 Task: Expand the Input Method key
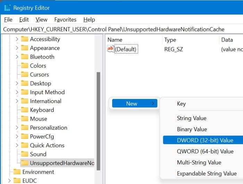pyautogui.click(x=17, y=92)
